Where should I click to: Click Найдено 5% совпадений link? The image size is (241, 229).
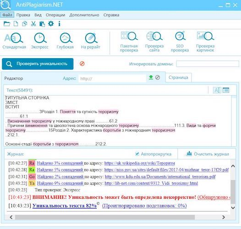coord(60,170)
